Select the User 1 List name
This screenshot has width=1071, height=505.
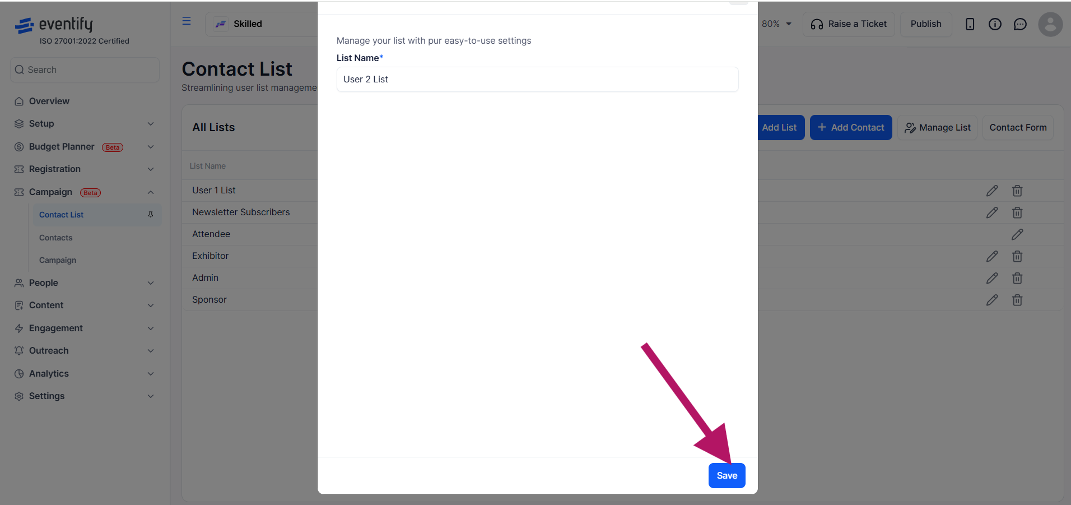click(214, 191)
